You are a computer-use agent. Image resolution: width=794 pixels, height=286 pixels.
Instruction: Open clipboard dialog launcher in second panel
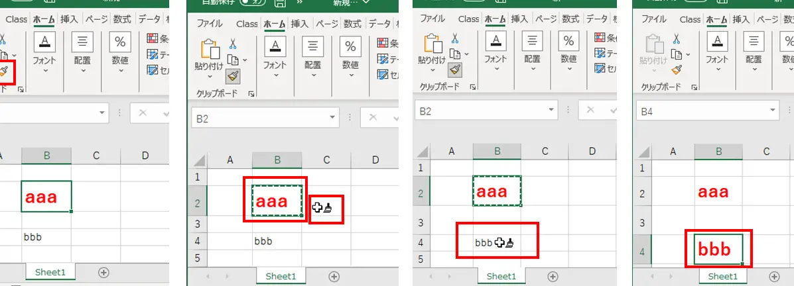click(x=251, y=94)
